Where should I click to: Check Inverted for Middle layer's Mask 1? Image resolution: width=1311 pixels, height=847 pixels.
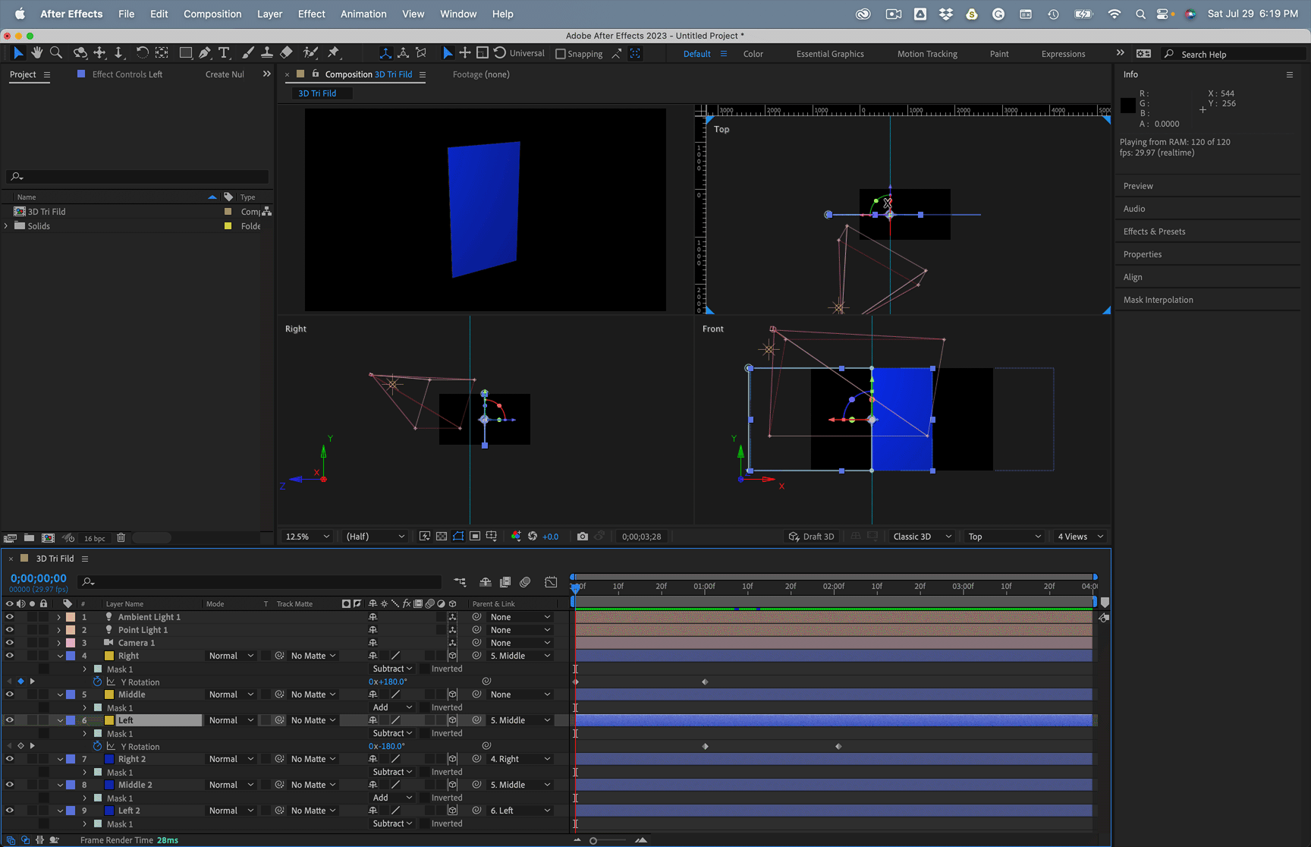click(425, 707)
